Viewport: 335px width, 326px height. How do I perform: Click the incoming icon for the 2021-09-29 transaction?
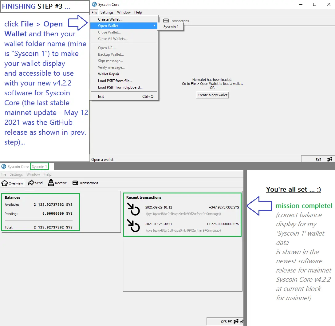pyautogui.click(x=133, y=209)
